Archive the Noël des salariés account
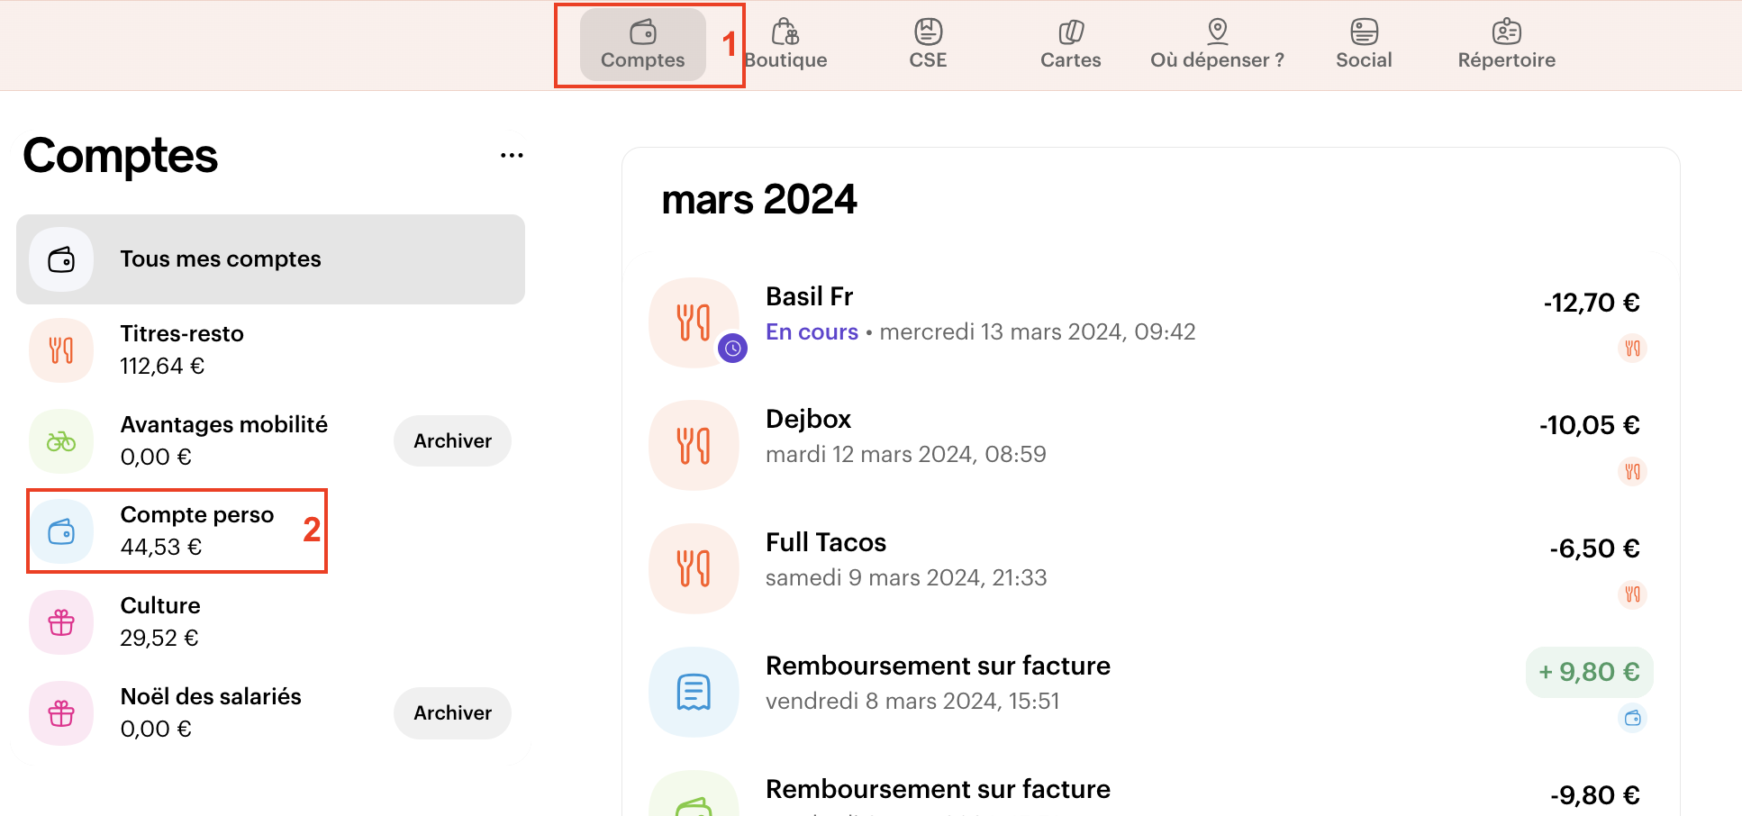 (452, 713)
